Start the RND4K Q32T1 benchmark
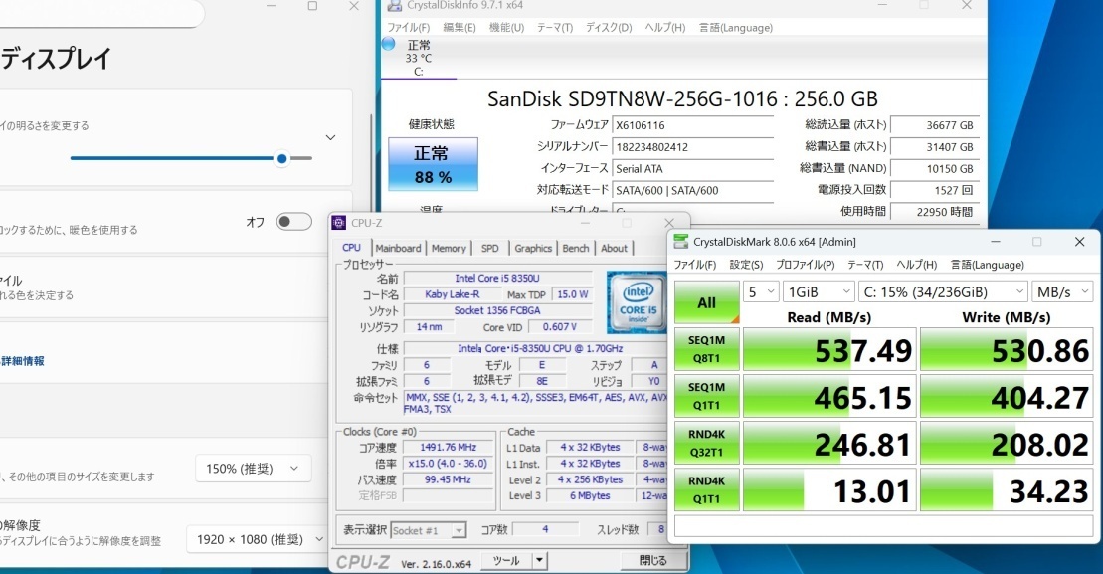The width and height of the screenshot is (1103, 574). pyautogui.click(x=706, y=442)
